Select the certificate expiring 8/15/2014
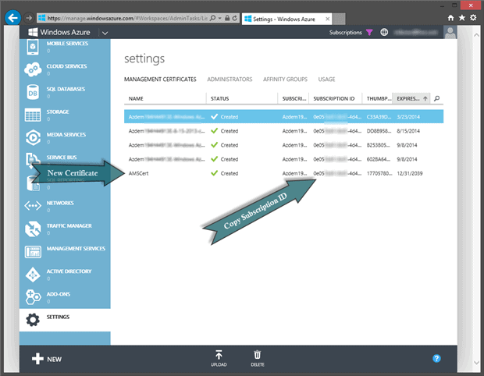Viewport: 484px width, 376px height. coord(283,131)
